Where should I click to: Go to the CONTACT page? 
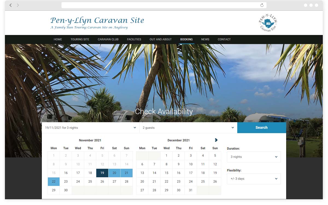pos(224,39)
